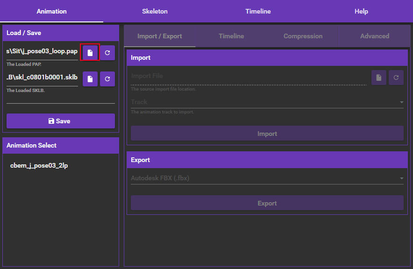This screenshot has width=413, height=269.
Task: Select the Animation top tab
Action: (x=51, y=11)
